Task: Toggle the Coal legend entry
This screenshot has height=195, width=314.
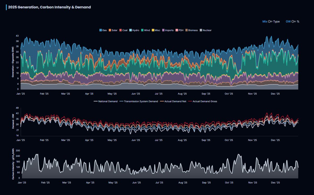Action: (x=123, y=30)
